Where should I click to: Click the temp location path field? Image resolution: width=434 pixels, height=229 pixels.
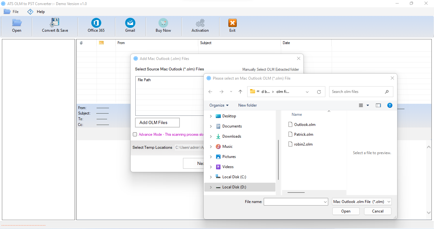point(189,147)
